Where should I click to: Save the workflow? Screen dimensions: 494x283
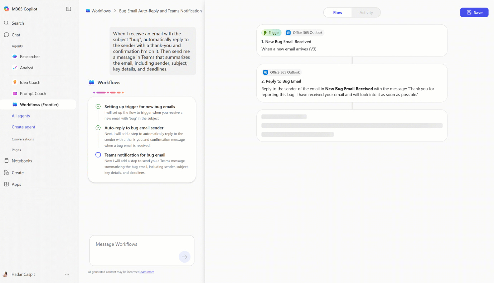pyautogui.click(x=474, y=12)
